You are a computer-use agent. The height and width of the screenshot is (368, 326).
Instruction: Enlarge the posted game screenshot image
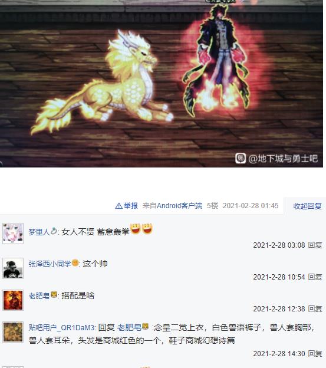click(162, 84)
